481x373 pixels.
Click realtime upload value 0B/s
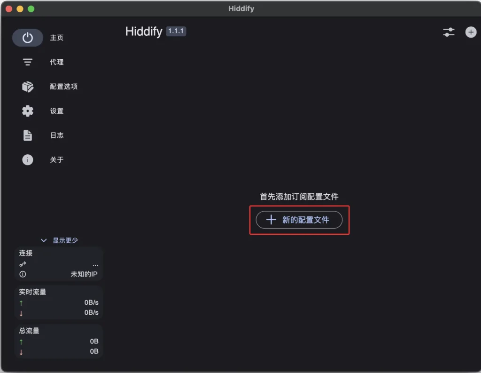(92, 302)
